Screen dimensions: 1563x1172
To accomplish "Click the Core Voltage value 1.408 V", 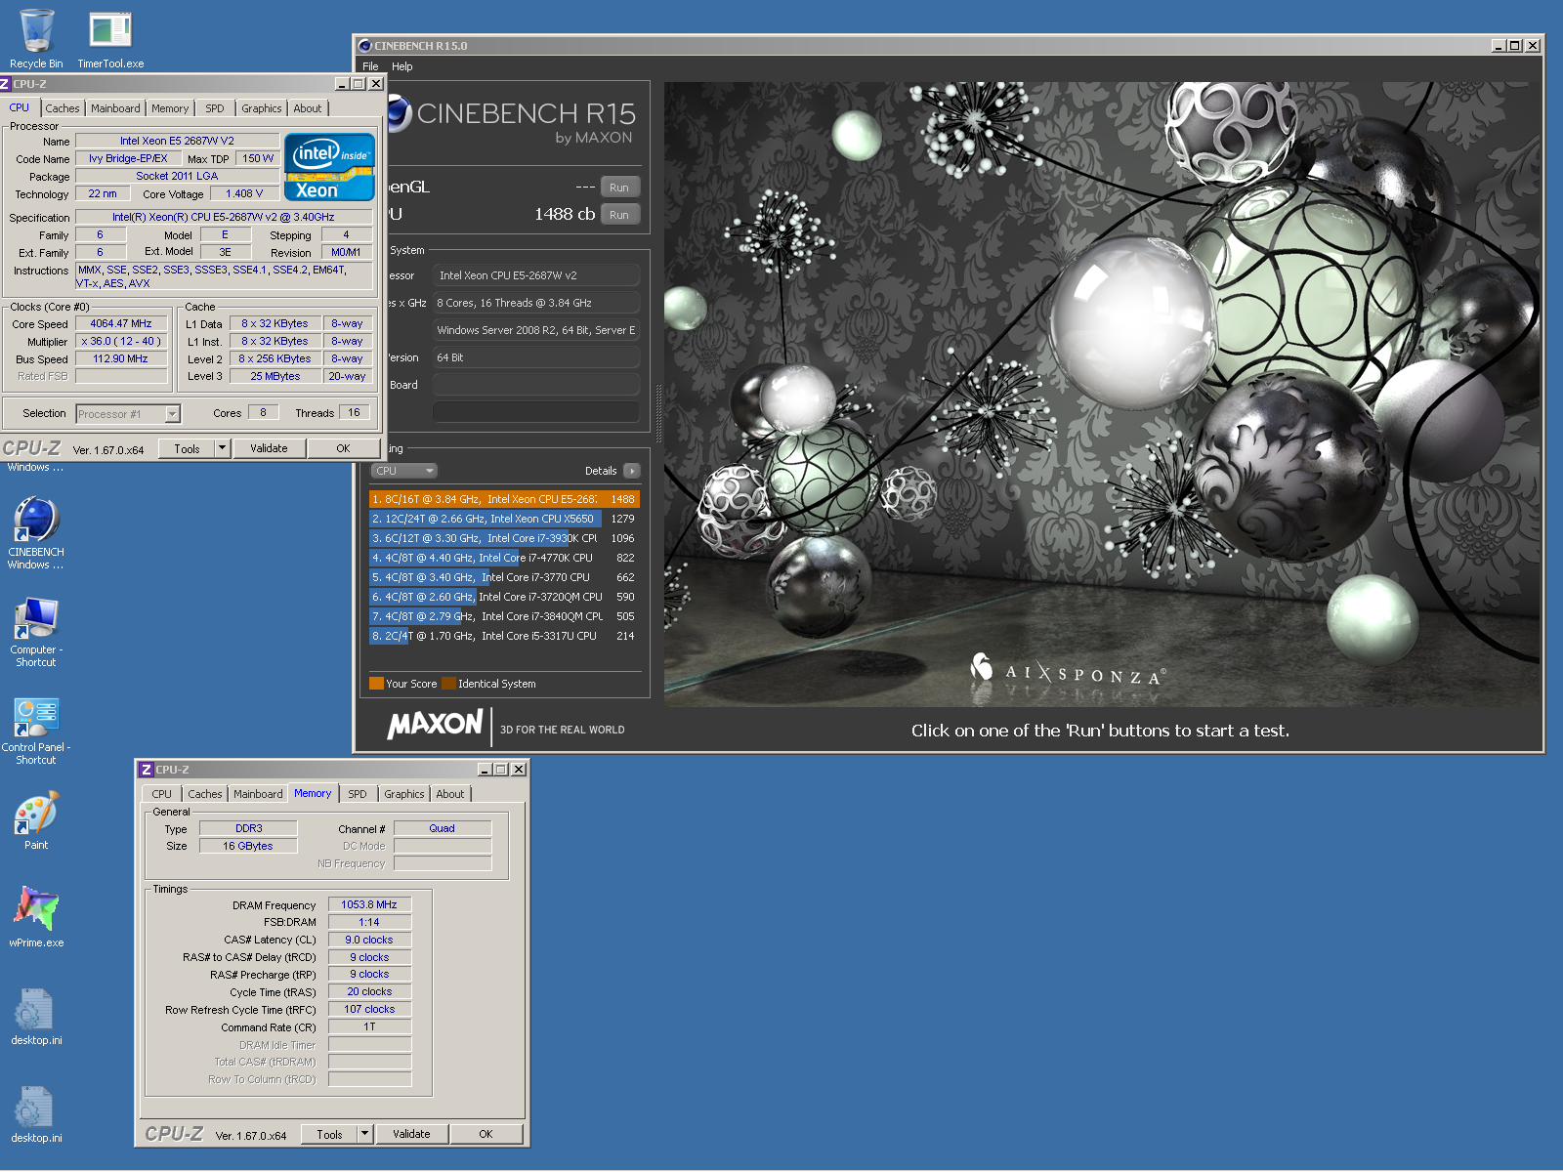I will 244,194.
